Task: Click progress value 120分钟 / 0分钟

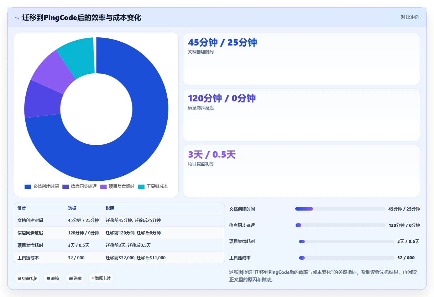Action: point(404,226)
